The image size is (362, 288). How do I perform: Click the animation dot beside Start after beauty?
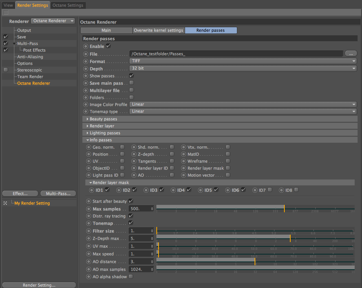89,201
